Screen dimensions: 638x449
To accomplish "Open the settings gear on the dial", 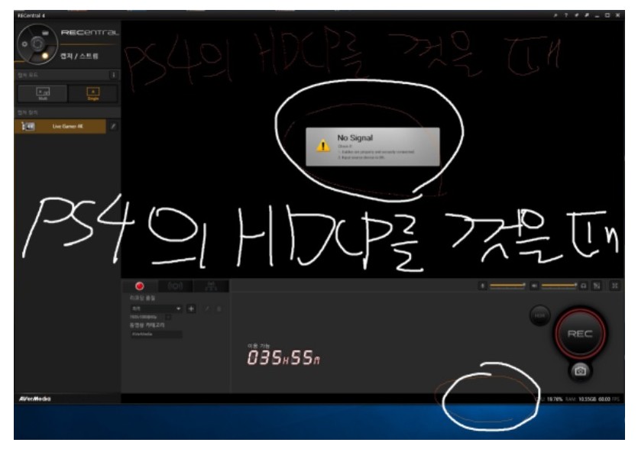I will click(24, 44).
